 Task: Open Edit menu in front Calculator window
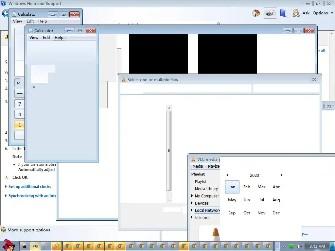coord(46,37)
